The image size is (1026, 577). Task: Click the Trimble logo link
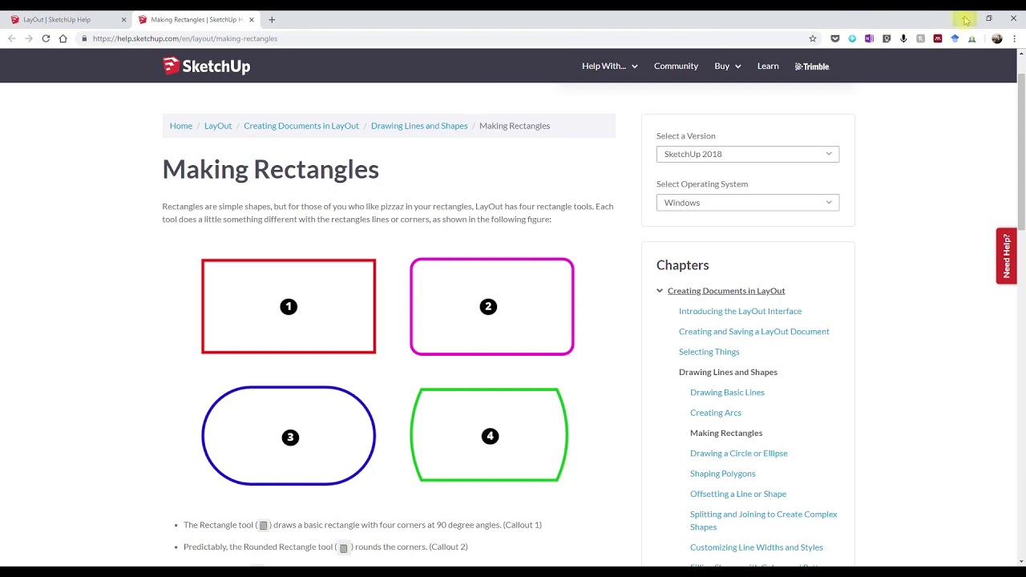[x=812, y=67]
